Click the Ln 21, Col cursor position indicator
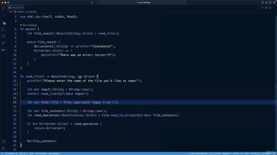Image resolution: width=277 pixels, height=155 pixels. (x=215, y=153)
